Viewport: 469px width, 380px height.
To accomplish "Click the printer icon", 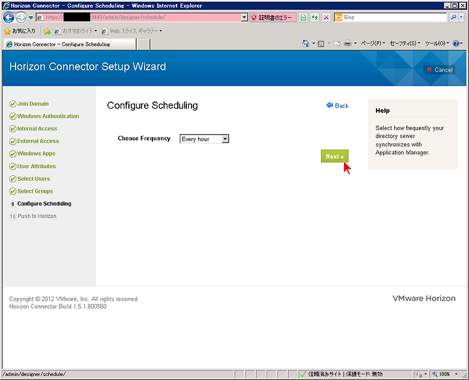I will point(347,44).
